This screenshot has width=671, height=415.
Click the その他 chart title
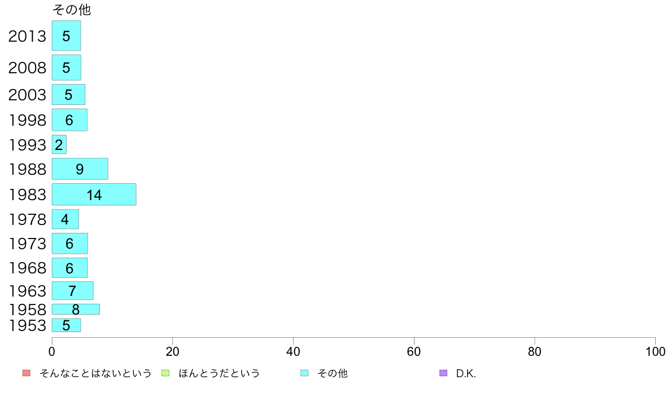pyautogui.click(x=72, y=10)
